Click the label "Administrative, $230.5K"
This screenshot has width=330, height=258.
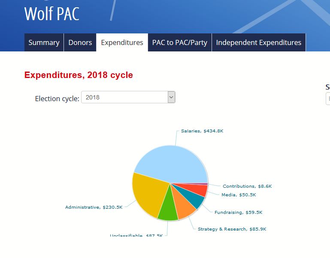click(x=94, y=207)
